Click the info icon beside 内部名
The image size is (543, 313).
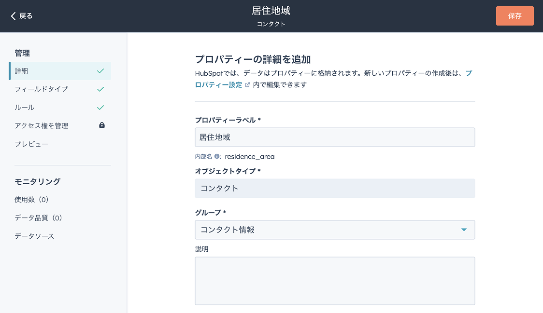(217, 156)
